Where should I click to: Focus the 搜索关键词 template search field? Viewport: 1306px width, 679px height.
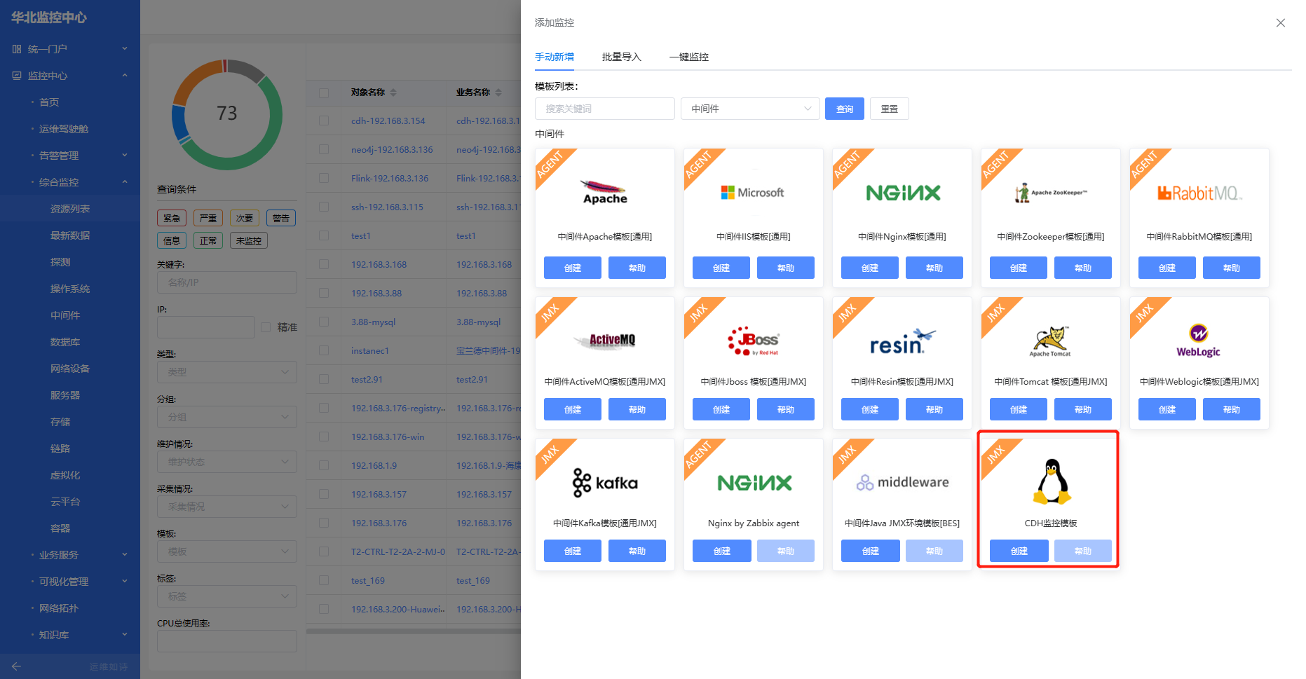[605, 109]
